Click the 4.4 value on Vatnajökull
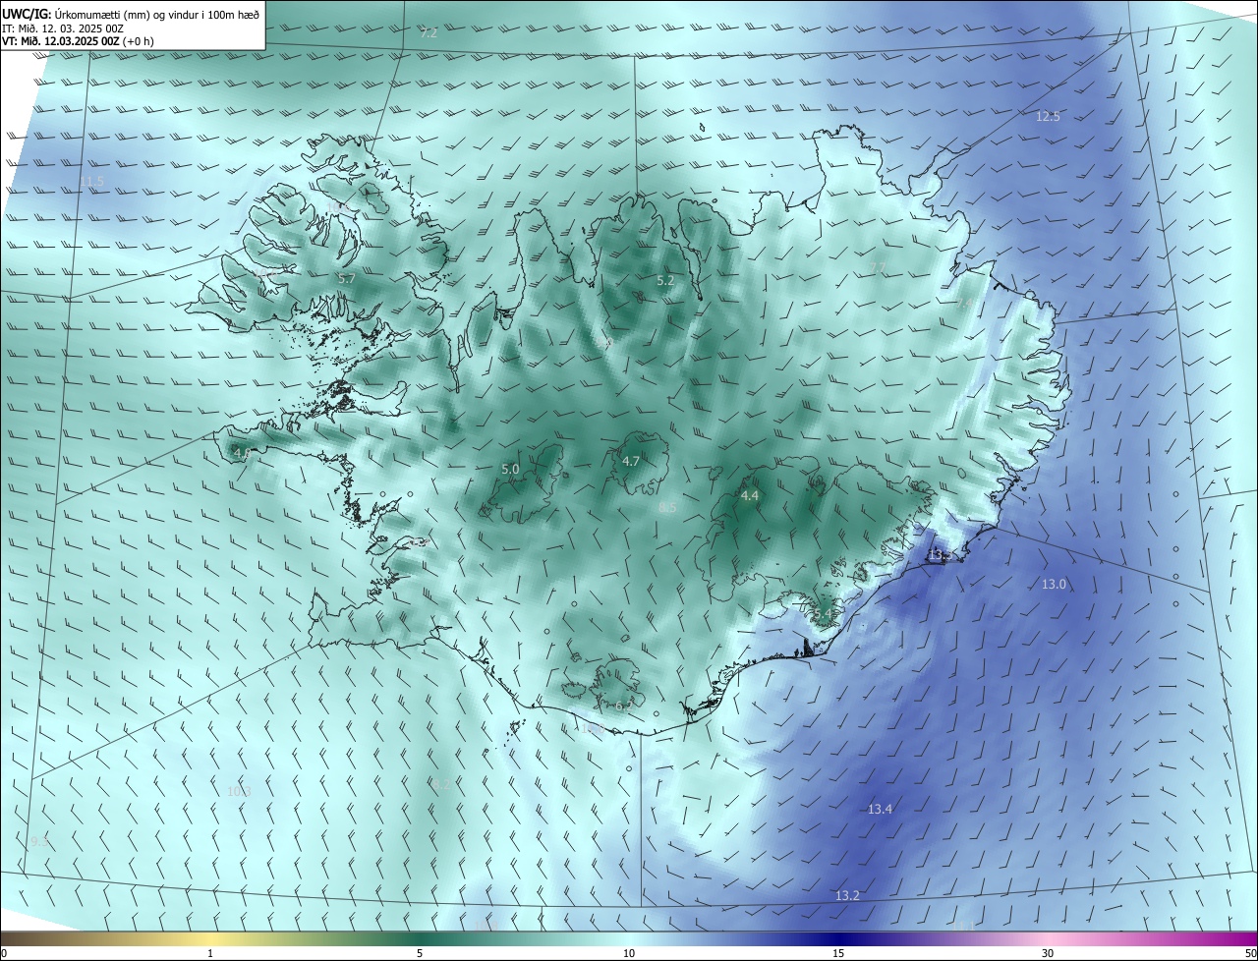The height and width of the screenshot is (961, 1258). [750, 496]
